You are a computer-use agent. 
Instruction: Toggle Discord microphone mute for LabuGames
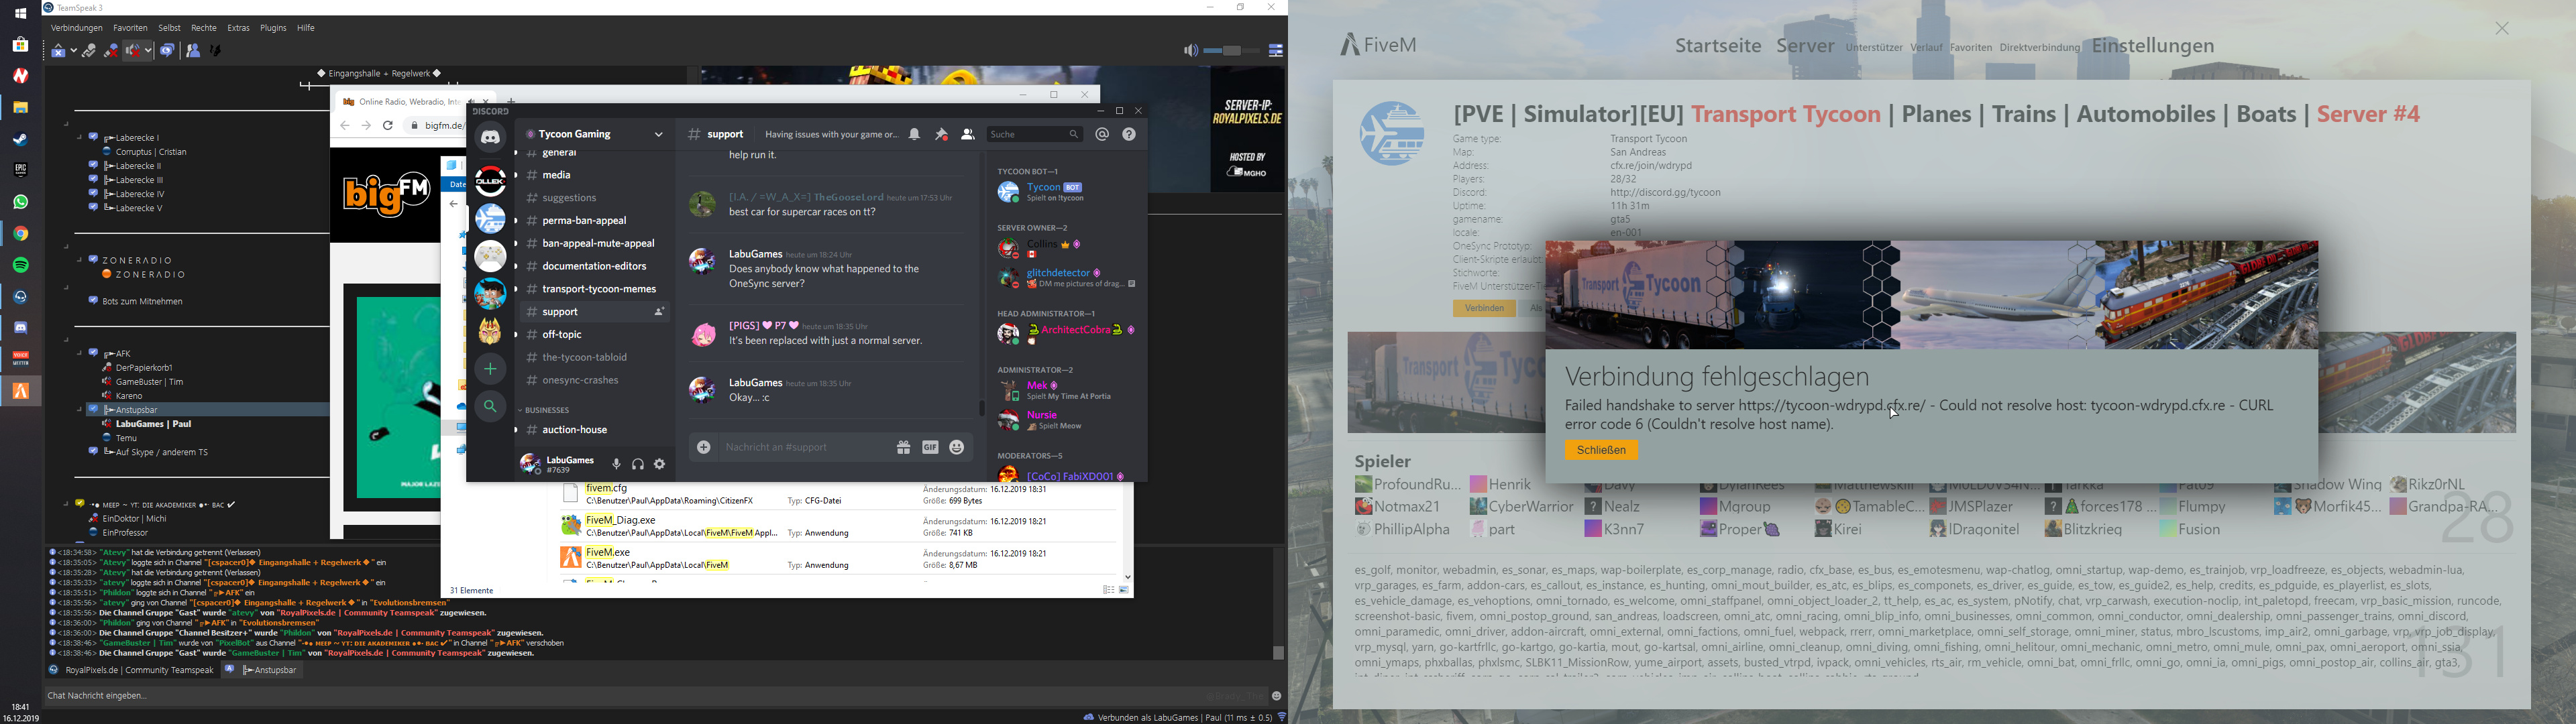pos(616,464)
